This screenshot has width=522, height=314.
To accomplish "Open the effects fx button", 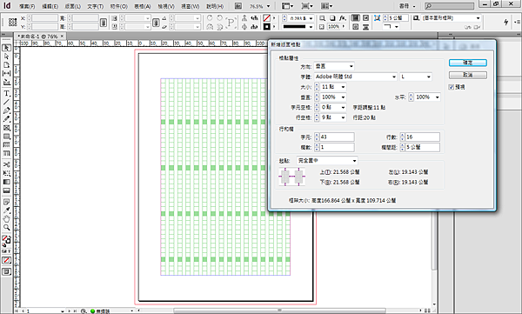I will click(343, 18).
